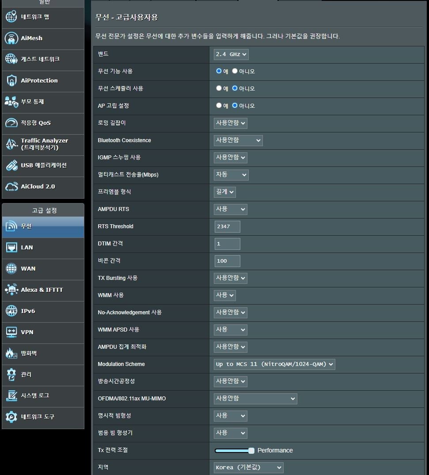Open the 적응형 QoS menu item

(43, 124)
